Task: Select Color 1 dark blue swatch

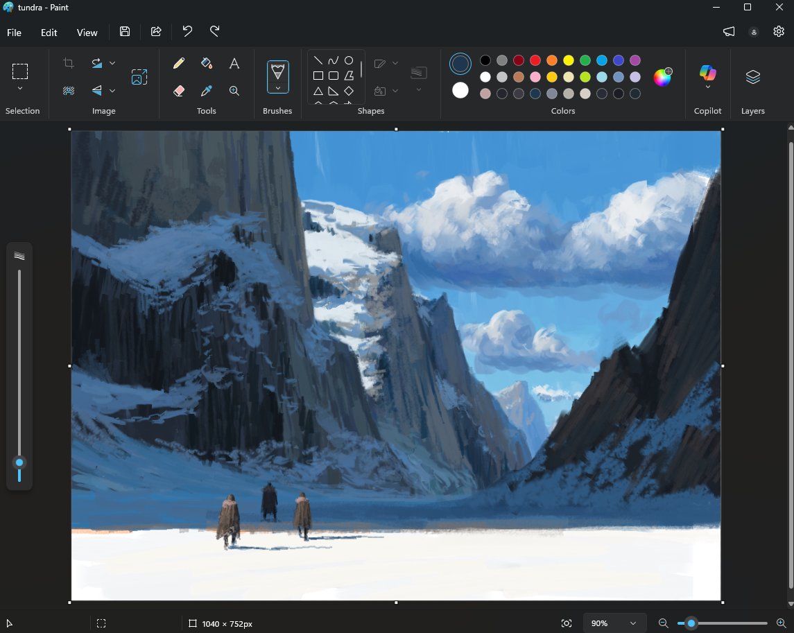Action: 460,64
